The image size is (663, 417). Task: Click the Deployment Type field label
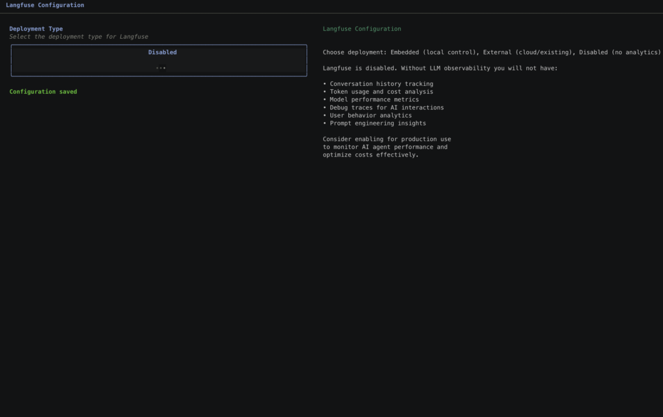(x=36, y=29)
